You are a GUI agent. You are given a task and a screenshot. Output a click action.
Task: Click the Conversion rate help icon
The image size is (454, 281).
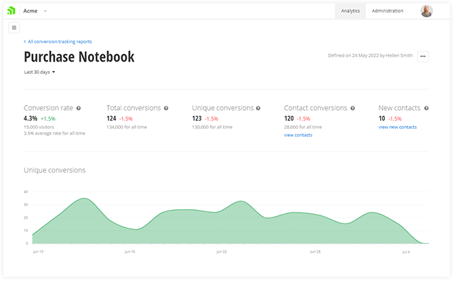coord(79,108)
